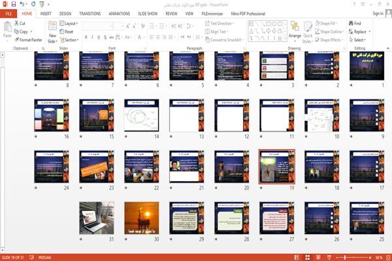The image size is (392, 261).
Task: Click the Normal view icon in status bar
Action: pyautogui.click(x=297, y=258)
